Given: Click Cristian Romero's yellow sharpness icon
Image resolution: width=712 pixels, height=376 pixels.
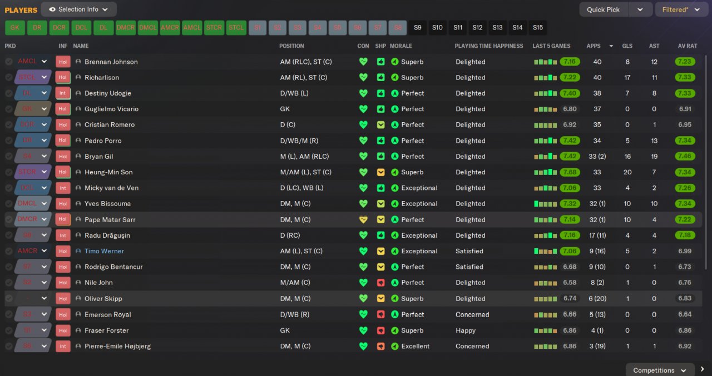Looking at the screenshot, I should [380, 125].
